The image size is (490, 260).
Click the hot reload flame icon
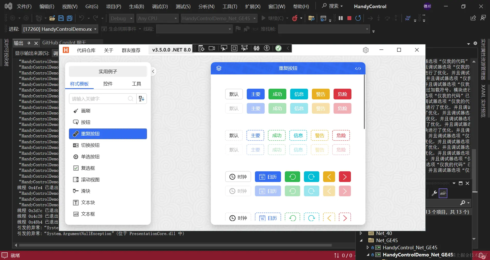point(295,18)
